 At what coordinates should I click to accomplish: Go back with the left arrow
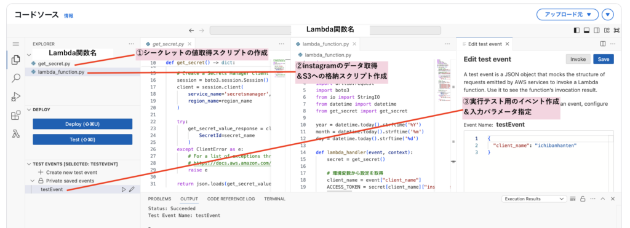click(191, 31)
